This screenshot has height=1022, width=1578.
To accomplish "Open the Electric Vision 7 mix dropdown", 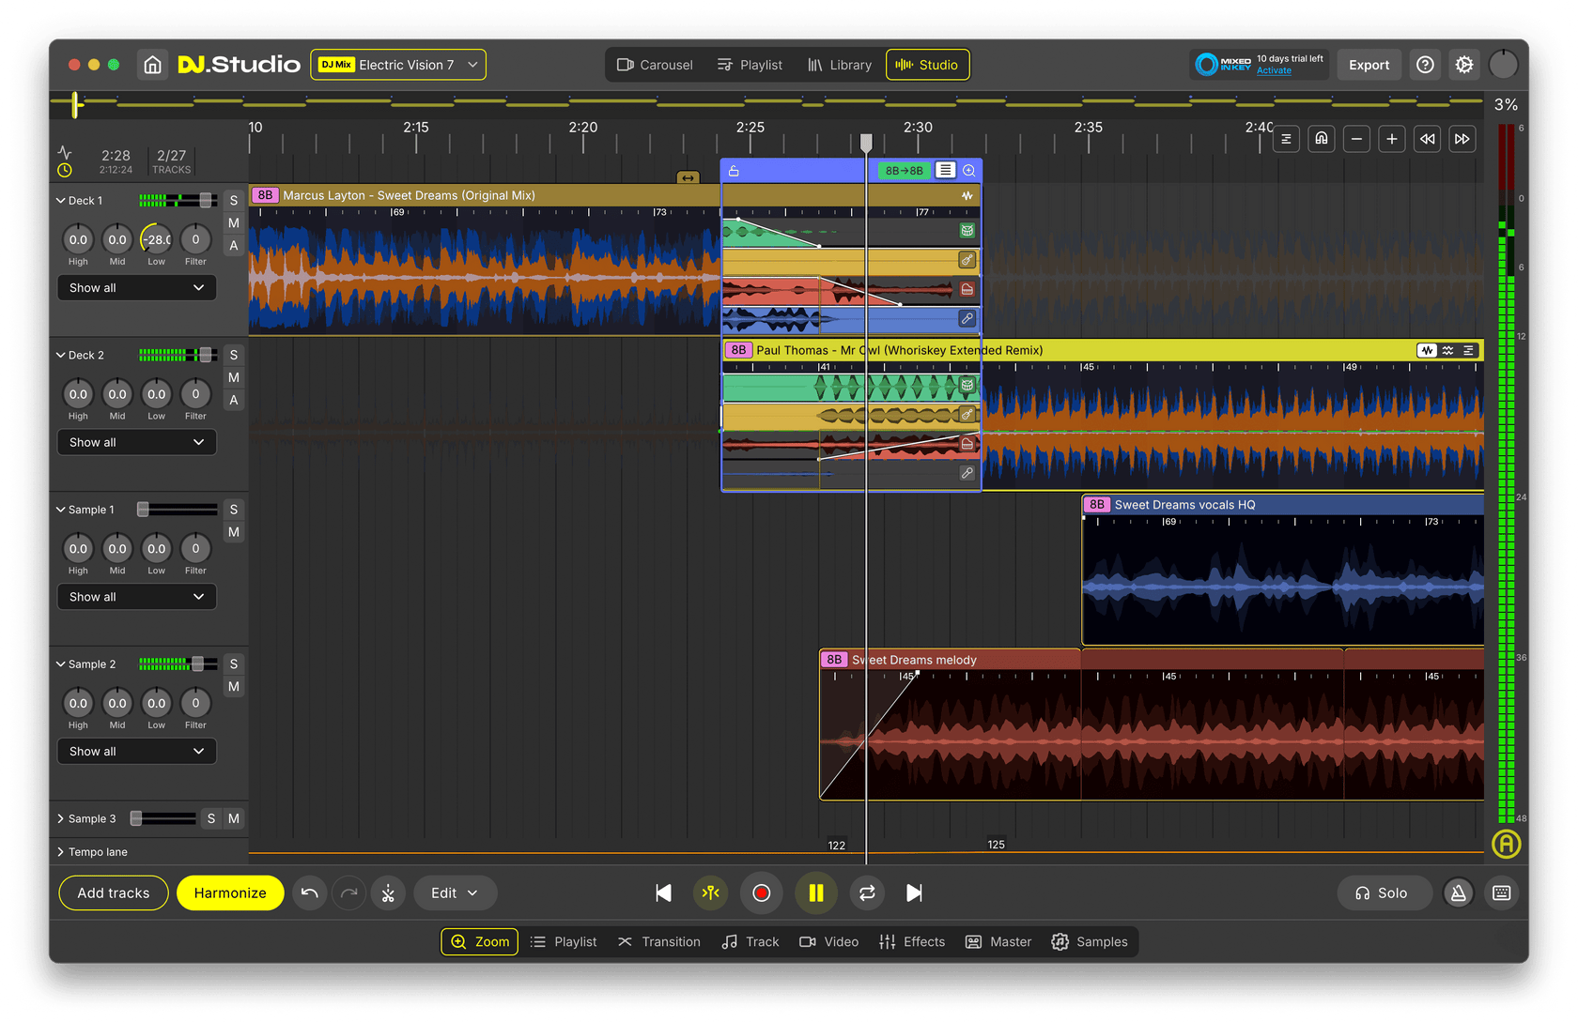I will click(398, 65).
